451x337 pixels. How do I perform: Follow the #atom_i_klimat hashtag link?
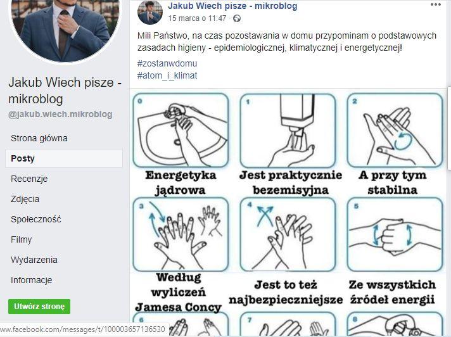pos(167,75)
